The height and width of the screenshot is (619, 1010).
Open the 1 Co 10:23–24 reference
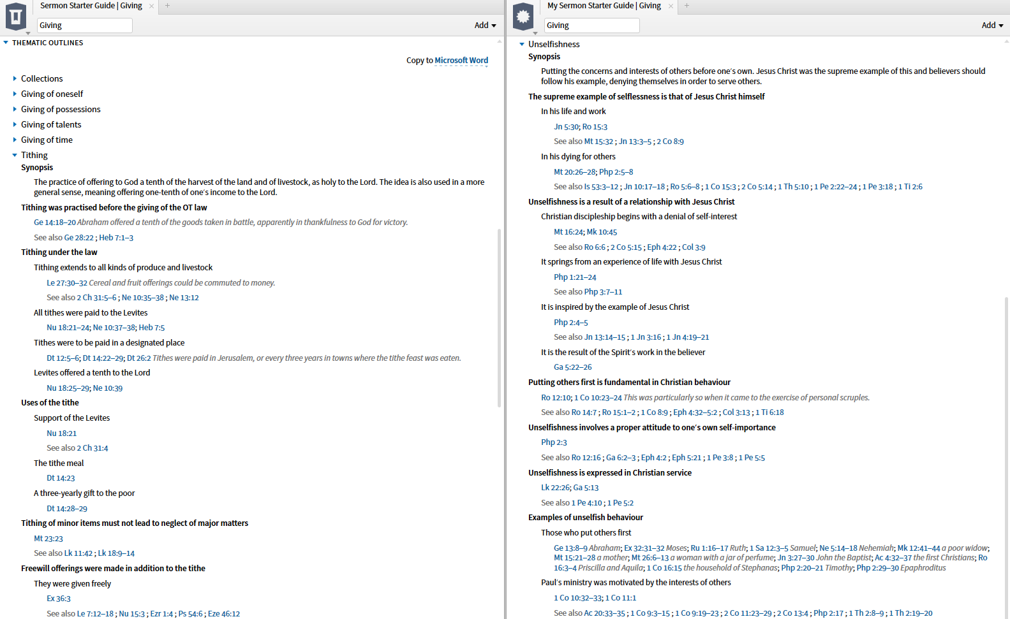598,398
